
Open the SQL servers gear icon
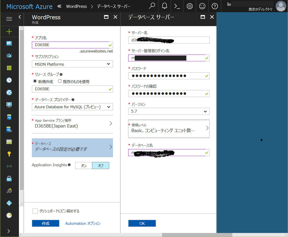coord(9,130)
